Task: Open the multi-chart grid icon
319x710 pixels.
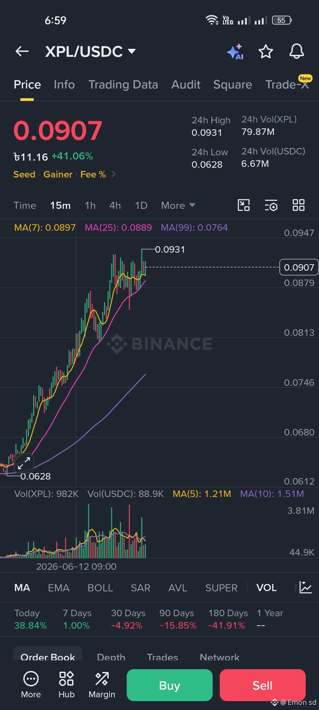Action: pyautogui.click(x=298, y=205)
